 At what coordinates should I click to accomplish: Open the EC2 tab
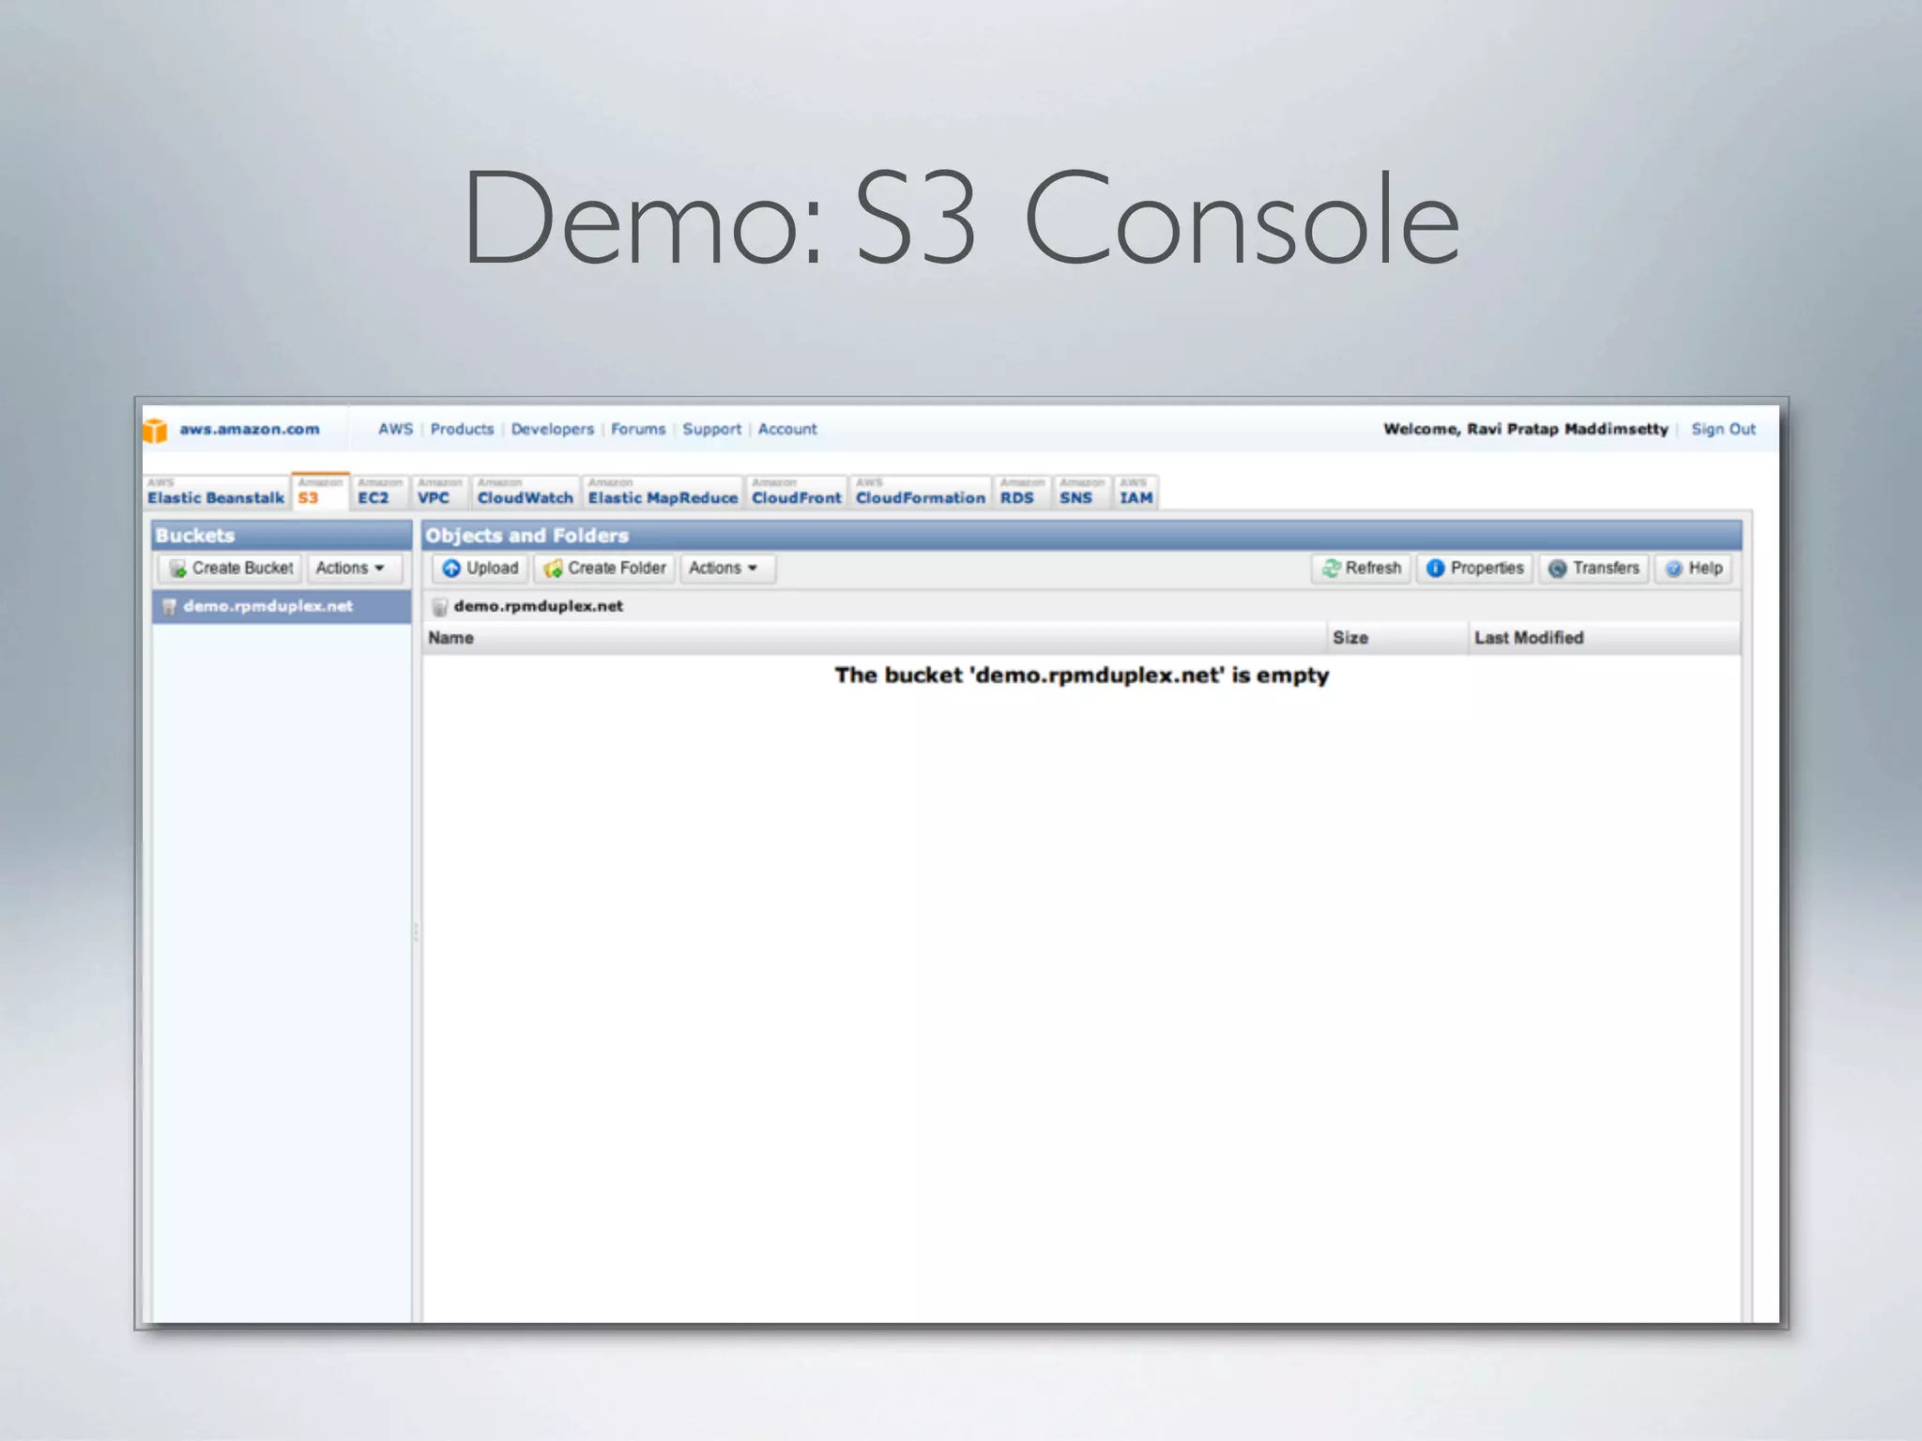380,492
